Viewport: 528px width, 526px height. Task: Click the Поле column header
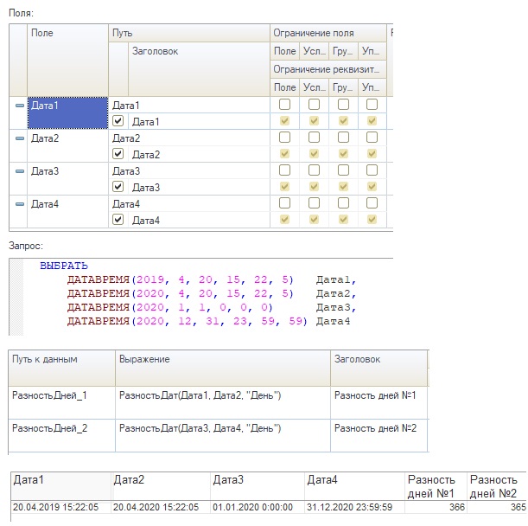[x=67, y=60]
